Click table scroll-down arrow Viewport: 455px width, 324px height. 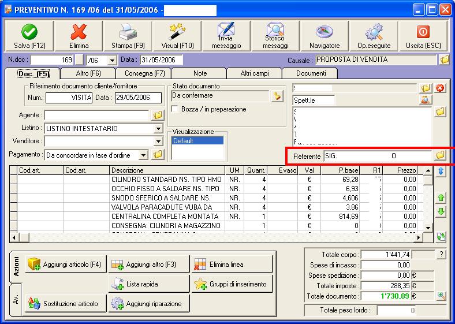tap(428, 228)
